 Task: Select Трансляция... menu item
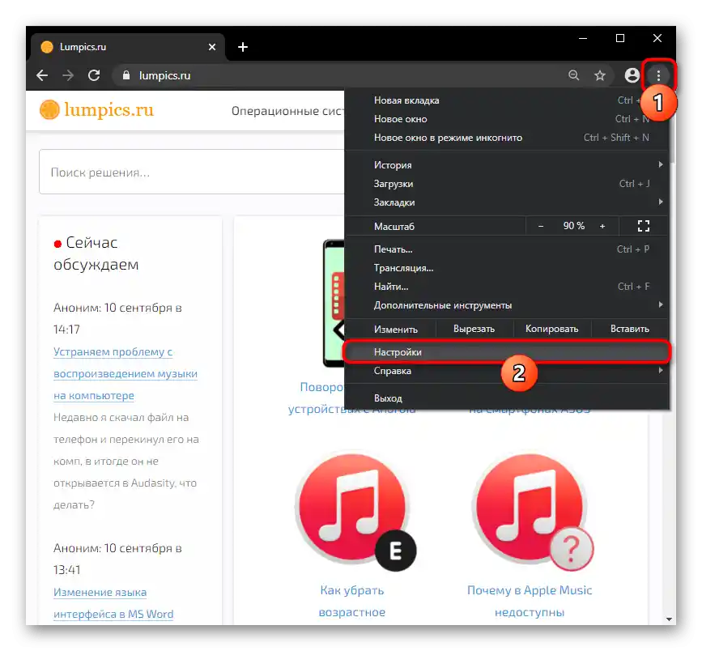pyautogui.click(x=507, y=268)
